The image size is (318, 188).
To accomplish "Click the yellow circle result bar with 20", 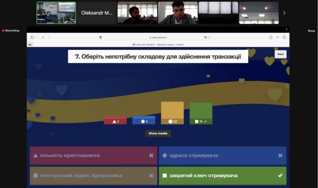I will [172, 113].
